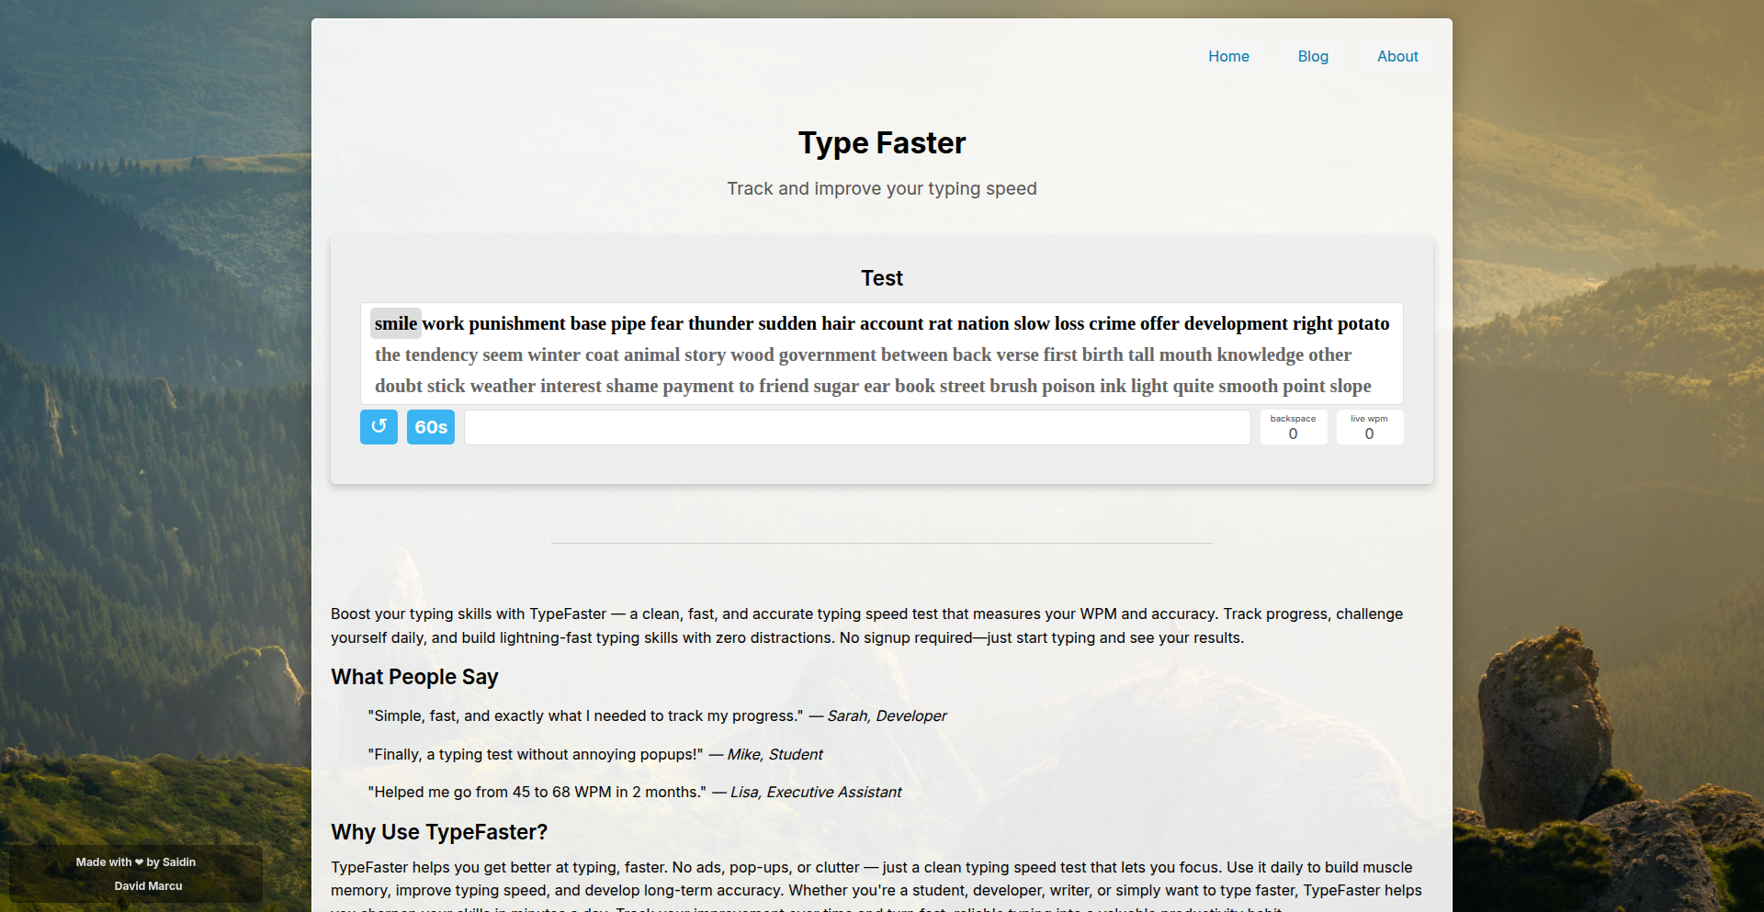Click the word "potato" in the test text
The image size is (1764, 912).
(x=1363, y=323)
